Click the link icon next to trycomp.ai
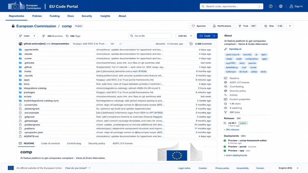The height and width of the screenshot is (173, 308). tap(226, 49)
